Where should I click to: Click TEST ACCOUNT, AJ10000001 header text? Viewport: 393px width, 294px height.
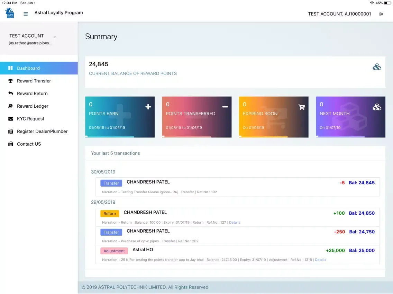339,14
